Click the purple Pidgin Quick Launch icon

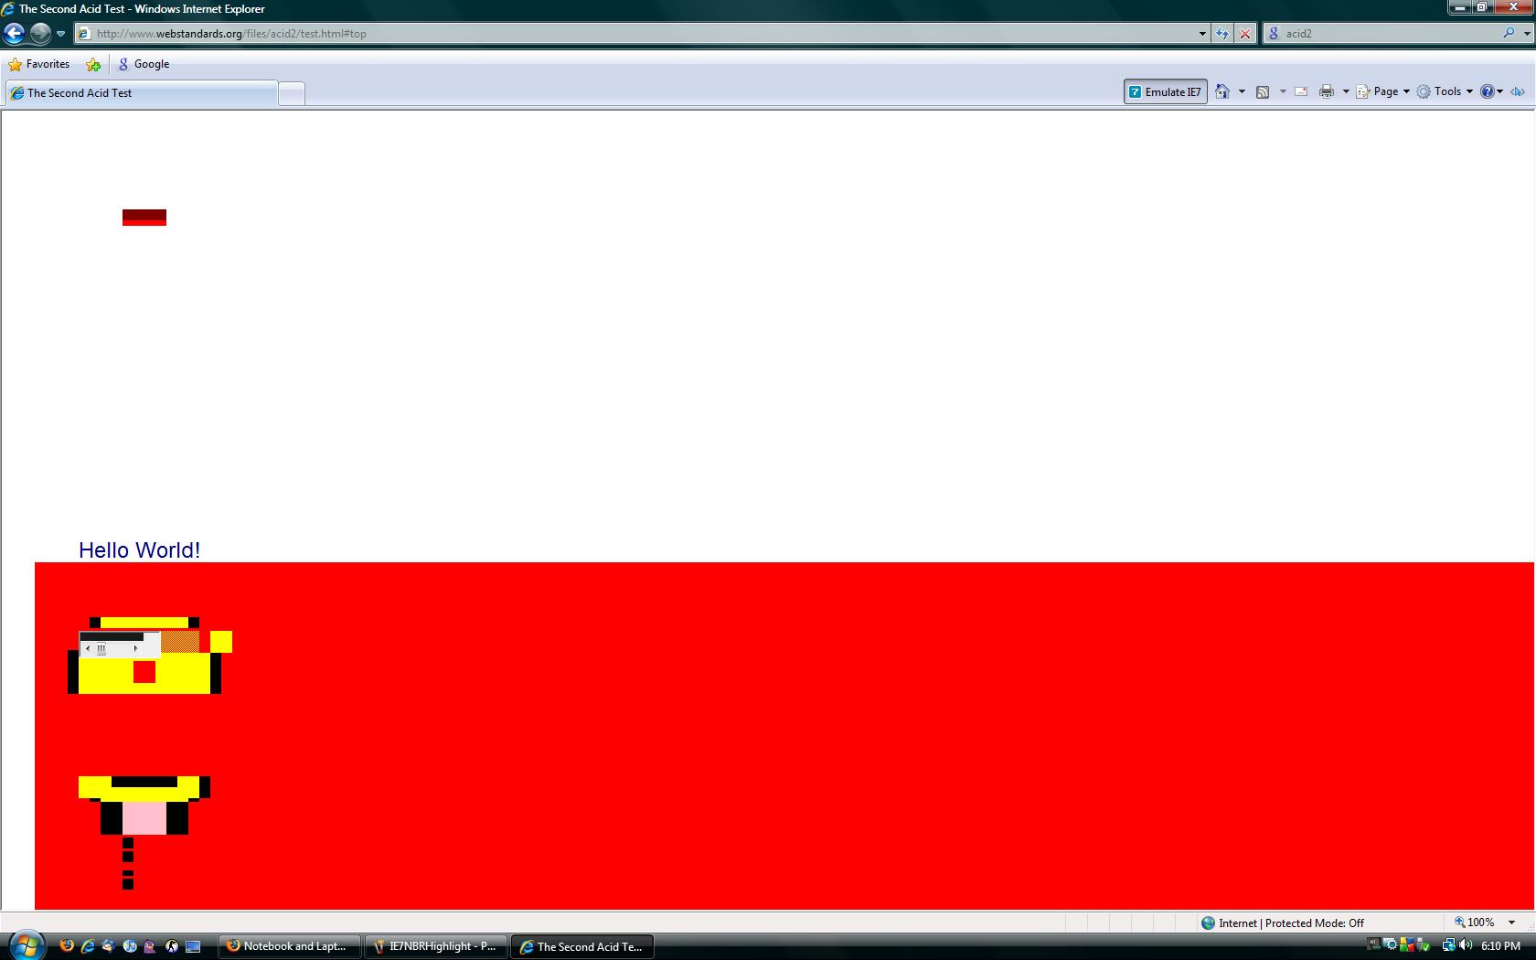(x=151, y=946)
